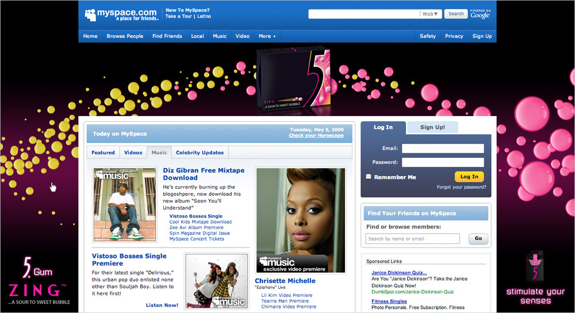The width and height of the screenshot is (575, 313).
Task: Open the Web search type dropdown
Action: pyautogui.click(x=430, y=14)
